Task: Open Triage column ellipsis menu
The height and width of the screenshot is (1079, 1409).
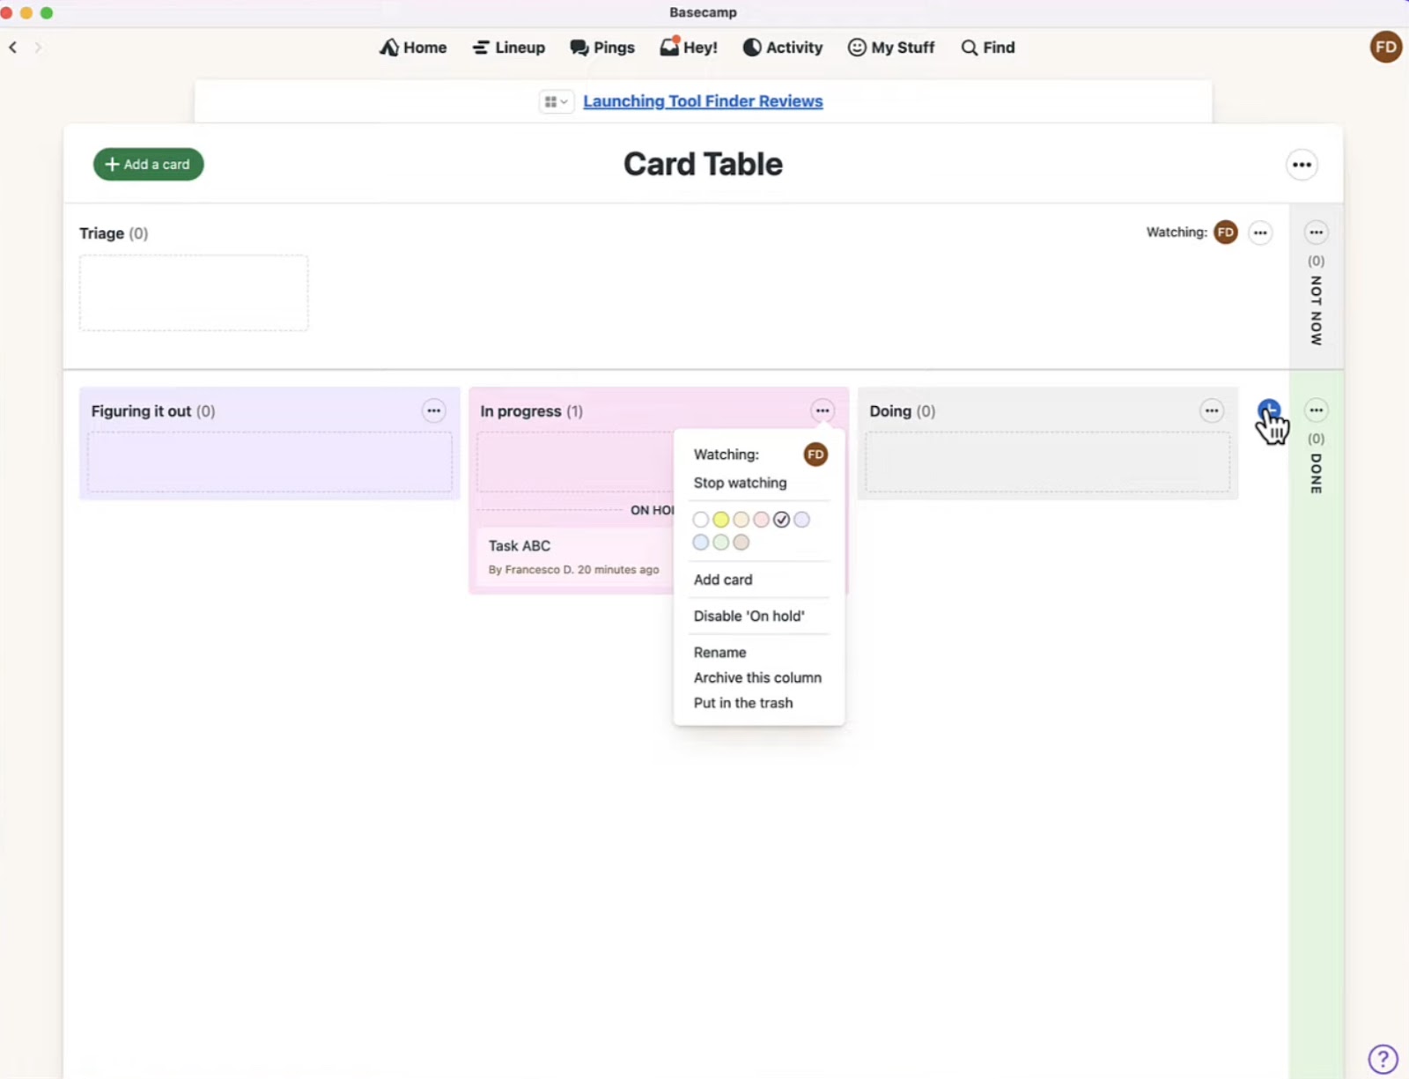Action: [x=1260, y=233]
